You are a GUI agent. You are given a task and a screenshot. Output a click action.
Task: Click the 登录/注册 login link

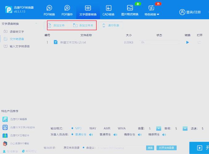193,12
